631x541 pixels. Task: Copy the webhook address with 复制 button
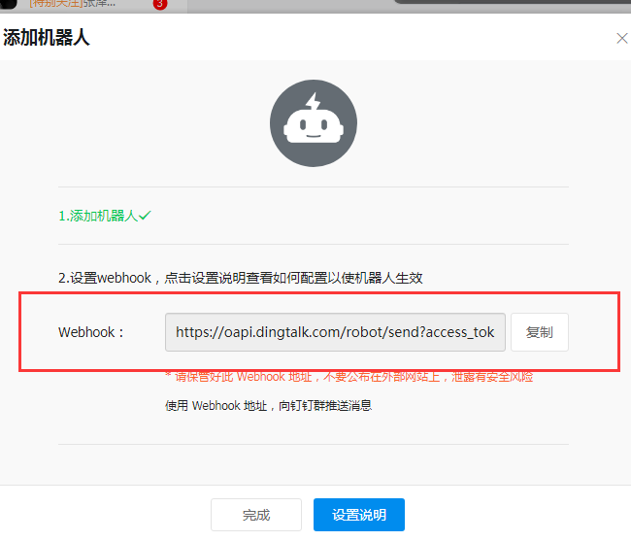(x=539, y=332)
